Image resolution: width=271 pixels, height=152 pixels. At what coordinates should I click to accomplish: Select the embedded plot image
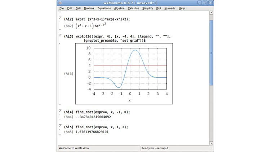[124, 74]
